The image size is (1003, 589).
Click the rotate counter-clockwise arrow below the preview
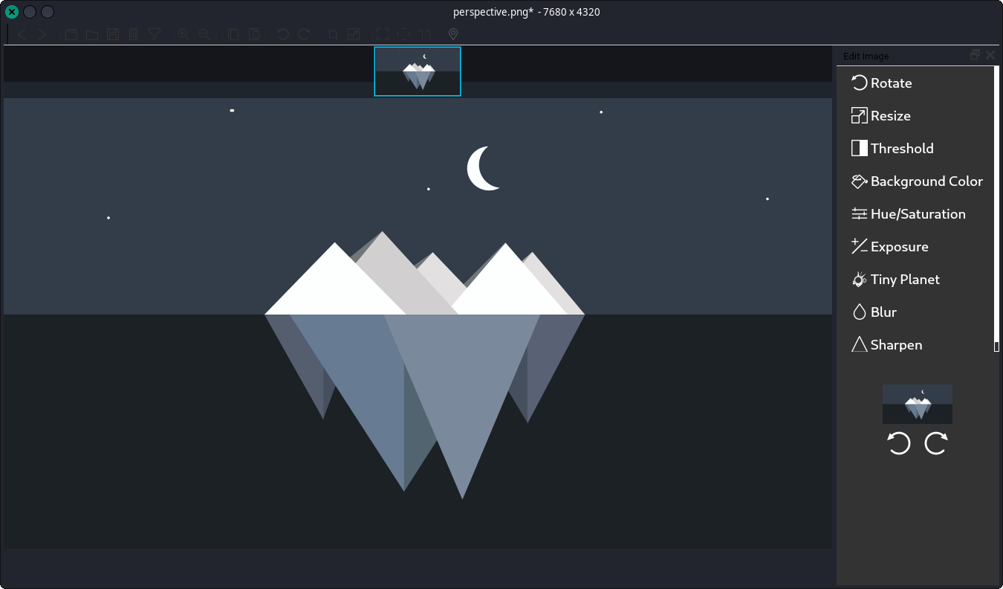point(899,444)
